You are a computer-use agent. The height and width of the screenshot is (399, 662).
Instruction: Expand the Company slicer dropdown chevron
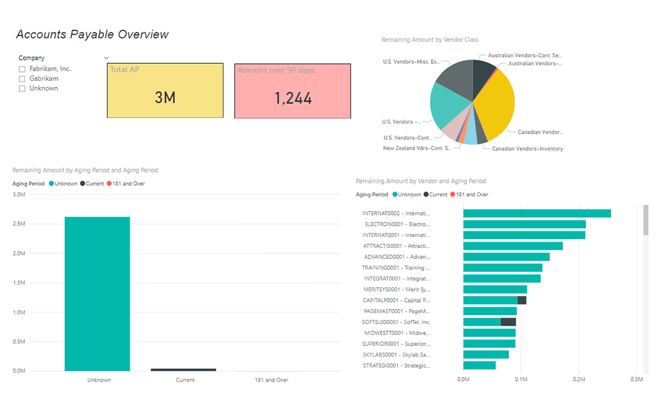[106, 58]
